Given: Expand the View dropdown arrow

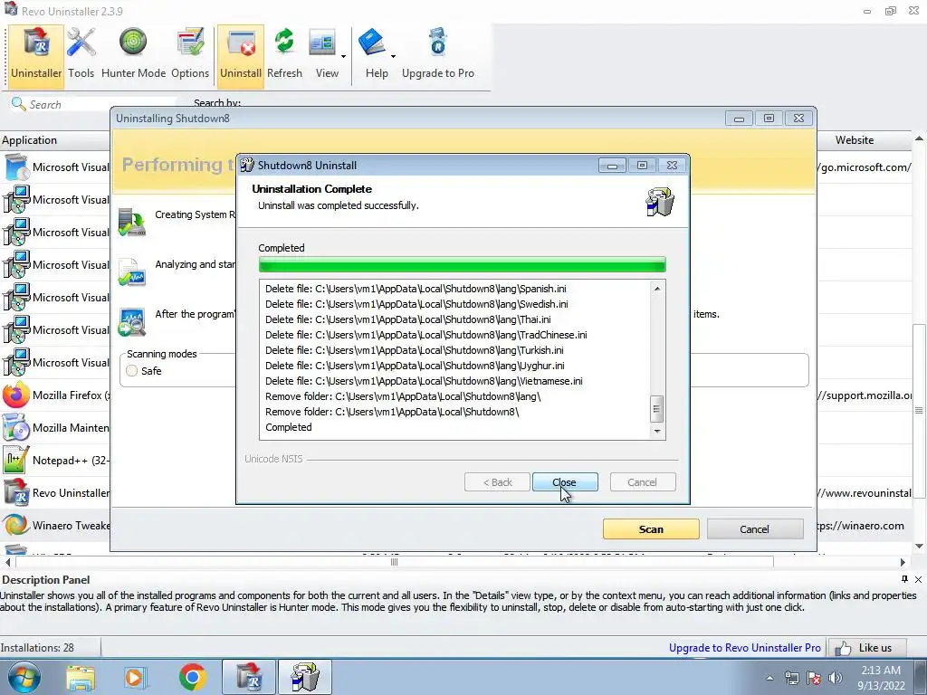Looking at the screenshot, I should pos(343,57).
